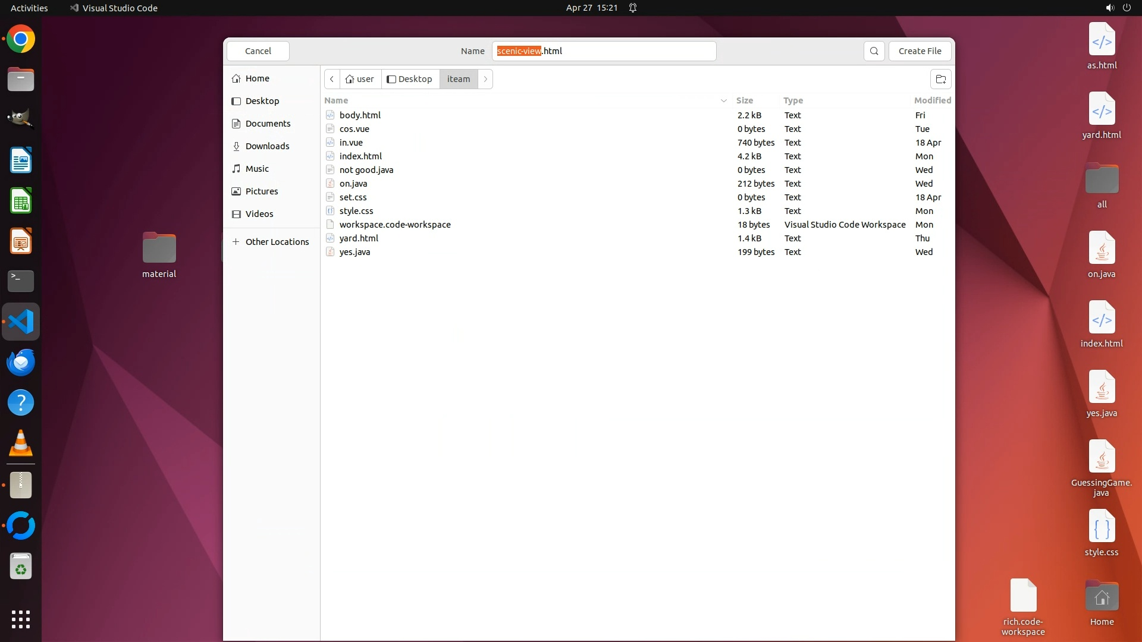Show applications grid icon

coord(21,619)
